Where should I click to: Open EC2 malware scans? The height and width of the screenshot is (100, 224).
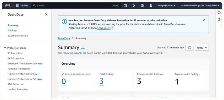[x=18, y=36]
